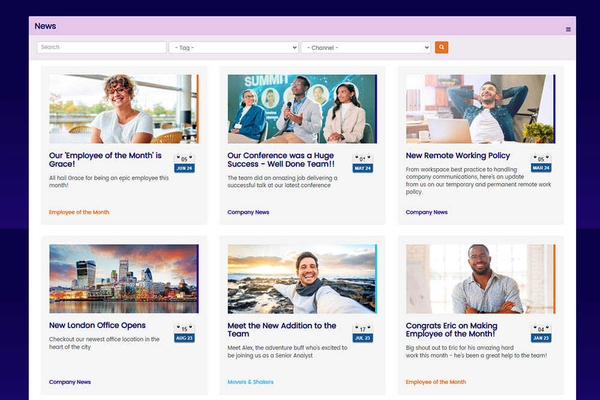The height and width of the screenshot is (400, 600).
Task: Select Employee of the Month channel under Grace article
Action: coord(79,212)
